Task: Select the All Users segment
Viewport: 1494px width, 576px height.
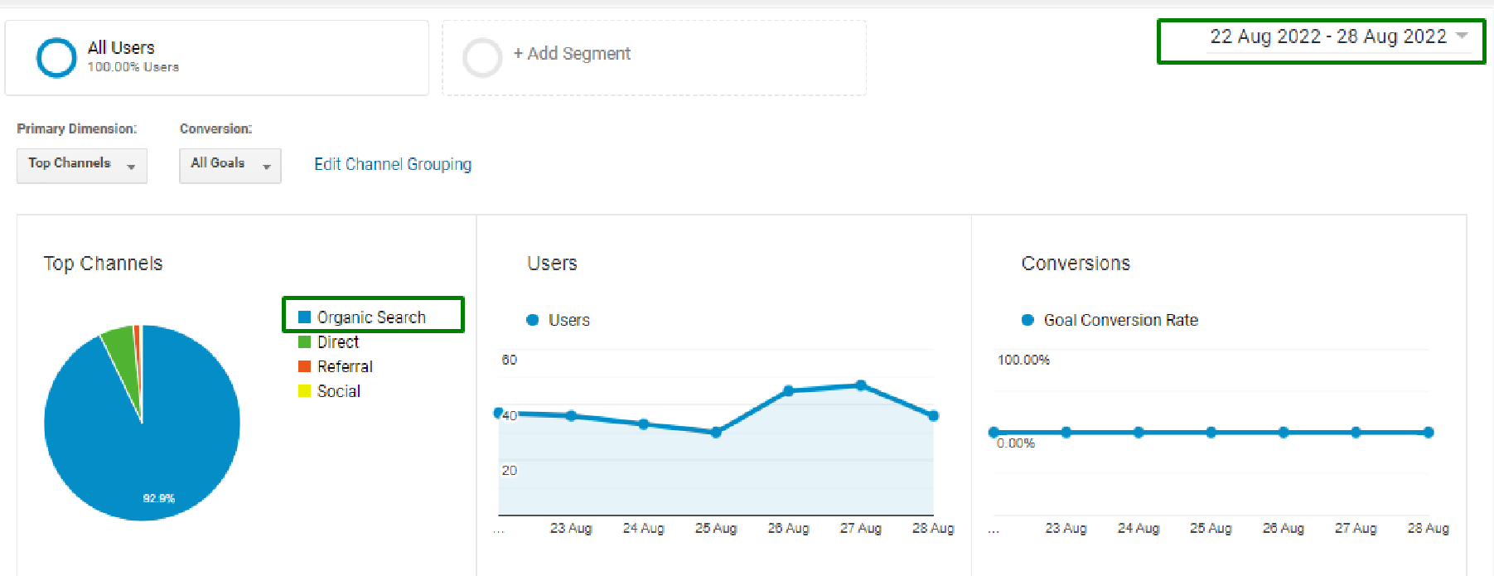Action: point(217,58)
